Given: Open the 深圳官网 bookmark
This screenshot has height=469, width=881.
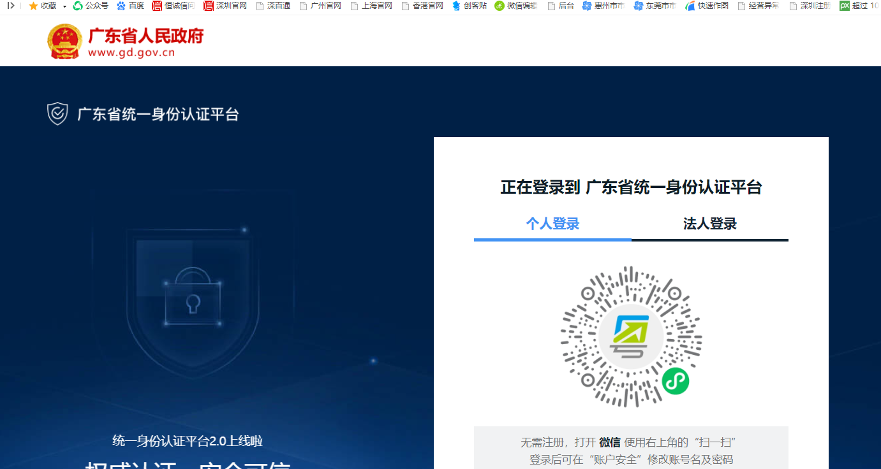Looking at the screenshot, I should (x=225, y=6).
